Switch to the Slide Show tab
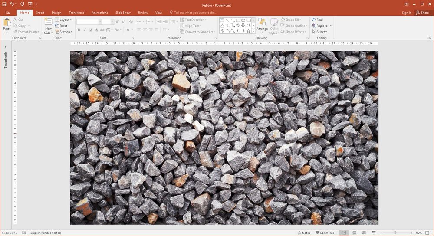This screenshot has width=434, height=236. point(123,13)
